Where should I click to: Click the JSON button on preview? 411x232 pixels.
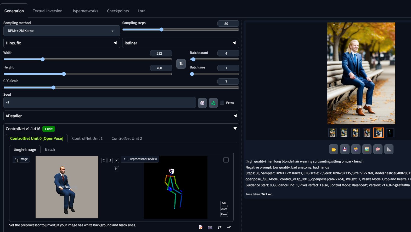(x=224, y=209)
